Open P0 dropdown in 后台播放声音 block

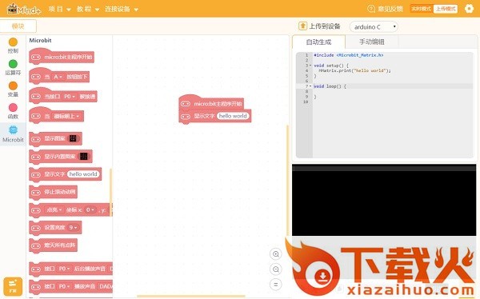pos(64,269)
